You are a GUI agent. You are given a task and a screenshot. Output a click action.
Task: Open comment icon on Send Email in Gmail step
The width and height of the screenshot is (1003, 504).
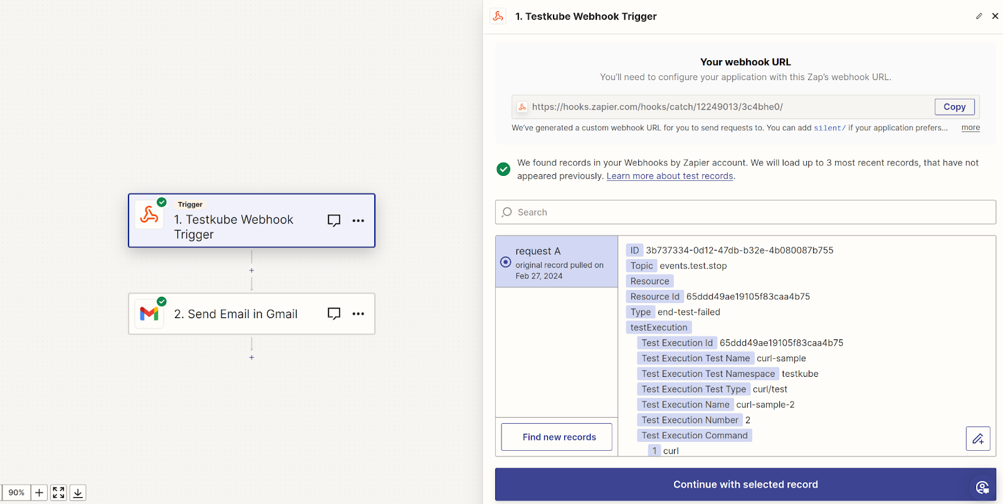(334, 314)
